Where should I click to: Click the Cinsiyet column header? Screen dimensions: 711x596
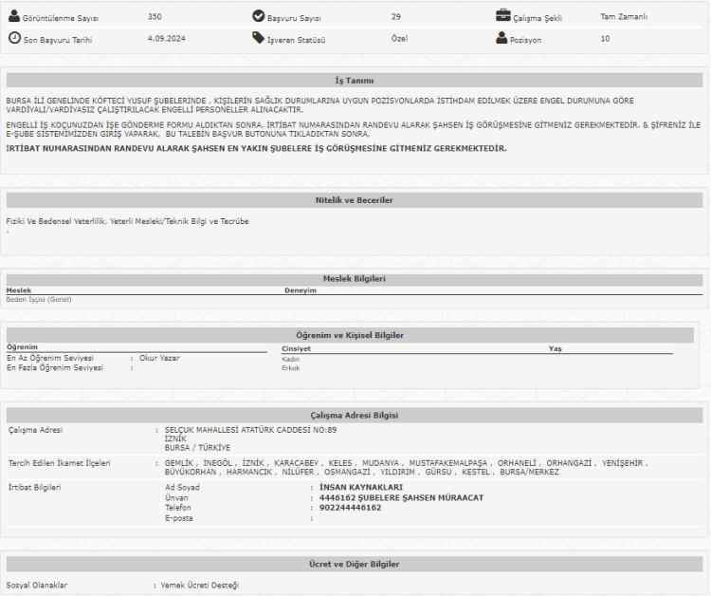[297, 348]
